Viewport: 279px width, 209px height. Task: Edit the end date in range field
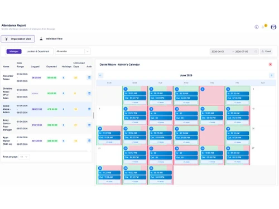(242, 51)
